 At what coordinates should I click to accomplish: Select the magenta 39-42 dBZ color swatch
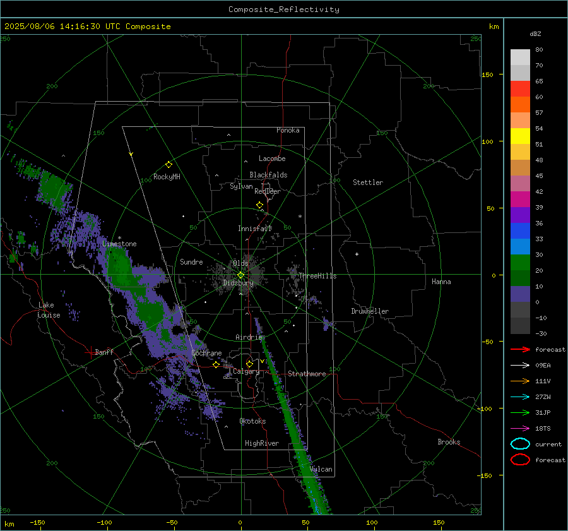[520, 199]
